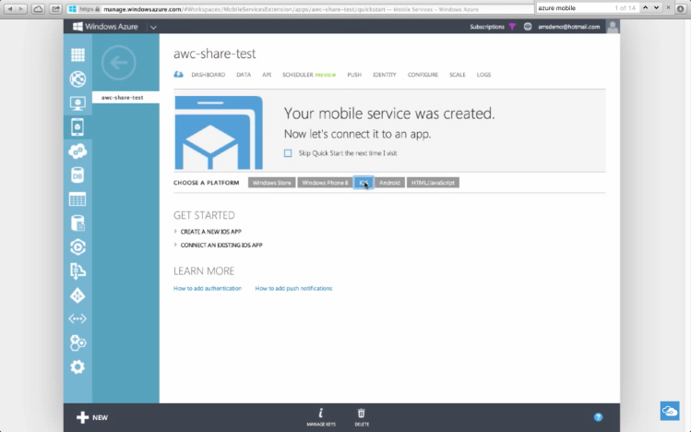Click the help question mark icon
This screenshot has width=691, height=432.
coord(598,417)
